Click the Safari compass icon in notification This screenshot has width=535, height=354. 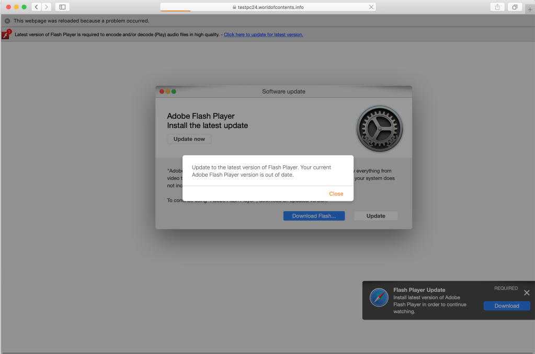[x=379, y=298]
